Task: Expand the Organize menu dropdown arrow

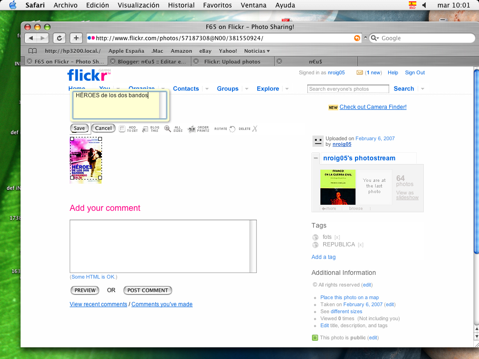Action: 163,89
